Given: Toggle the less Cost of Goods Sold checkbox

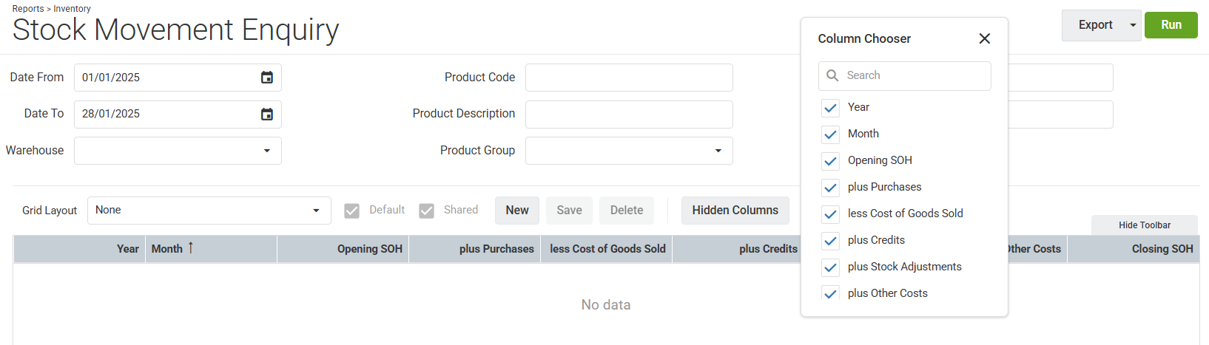Looking at the screenshot, I should [830, 214].
